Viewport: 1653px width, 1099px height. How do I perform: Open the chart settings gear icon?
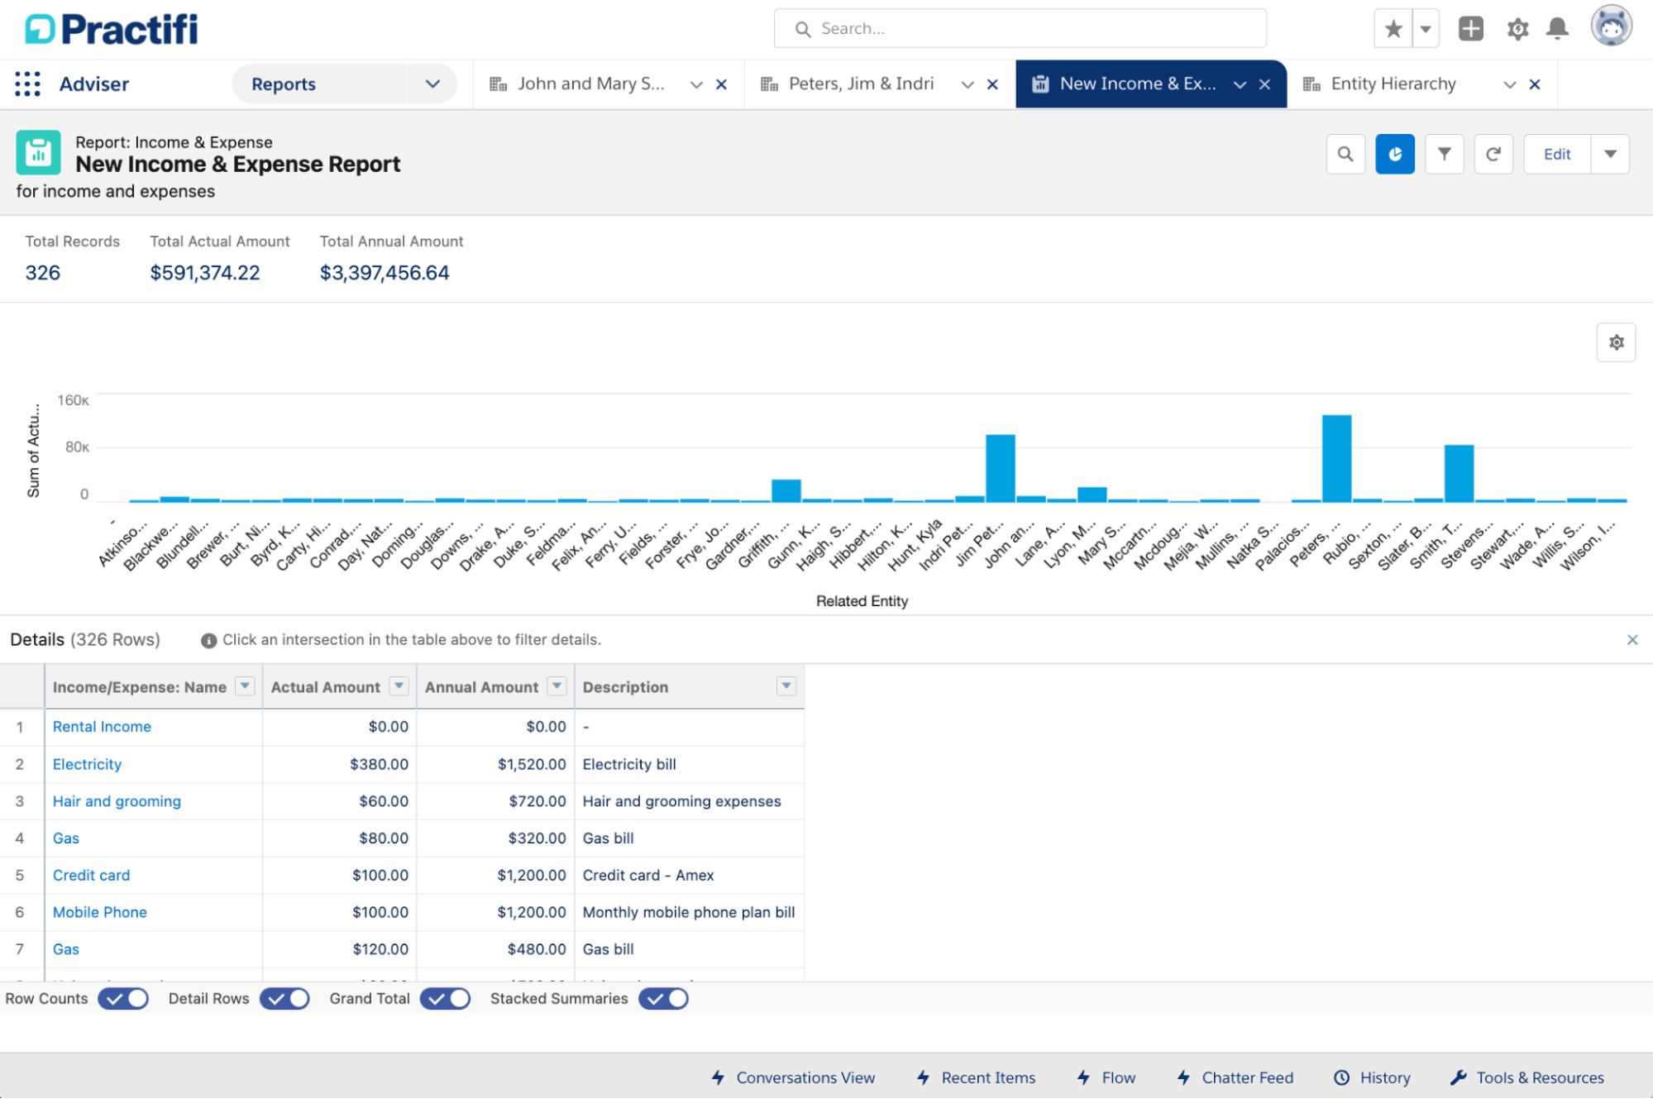(x=1616, y=342)
